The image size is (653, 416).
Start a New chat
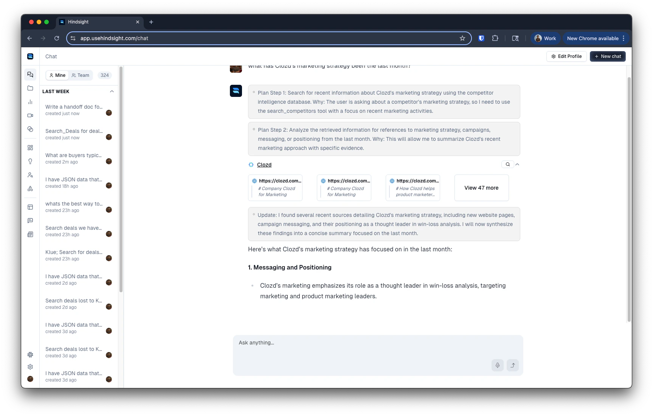coord(608,56)
